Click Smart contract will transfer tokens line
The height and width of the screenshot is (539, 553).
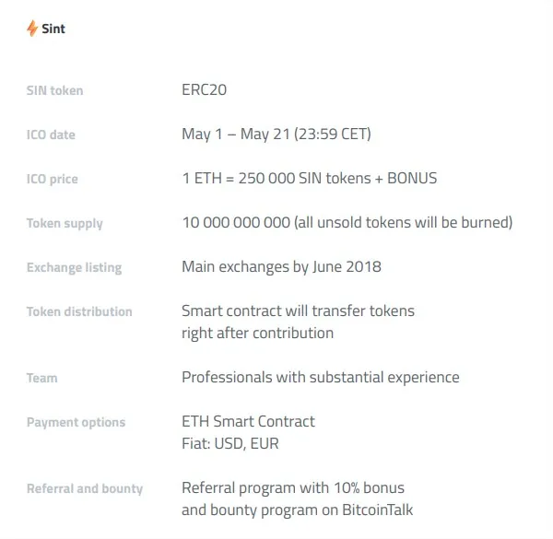click(x=299, y=311)
